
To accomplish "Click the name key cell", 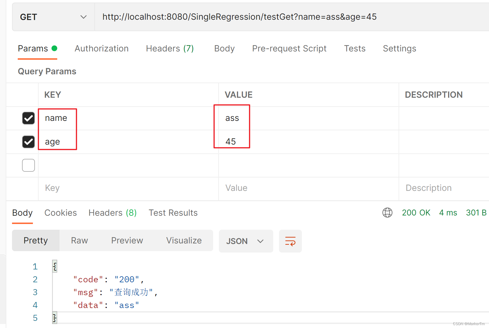I will (x=128, y=118).
